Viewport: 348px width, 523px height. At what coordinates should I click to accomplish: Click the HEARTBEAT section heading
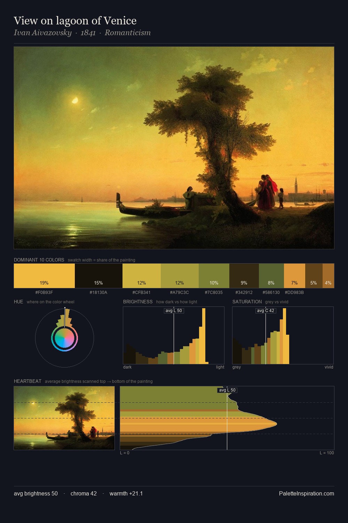[x=27, y=381]
